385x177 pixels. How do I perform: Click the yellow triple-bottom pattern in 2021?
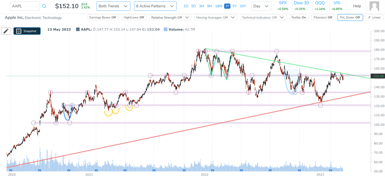tap(119, 110)
